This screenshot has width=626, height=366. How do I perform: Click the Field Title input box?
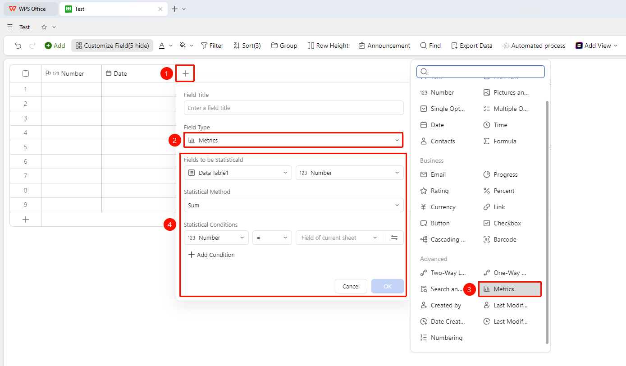293,108
